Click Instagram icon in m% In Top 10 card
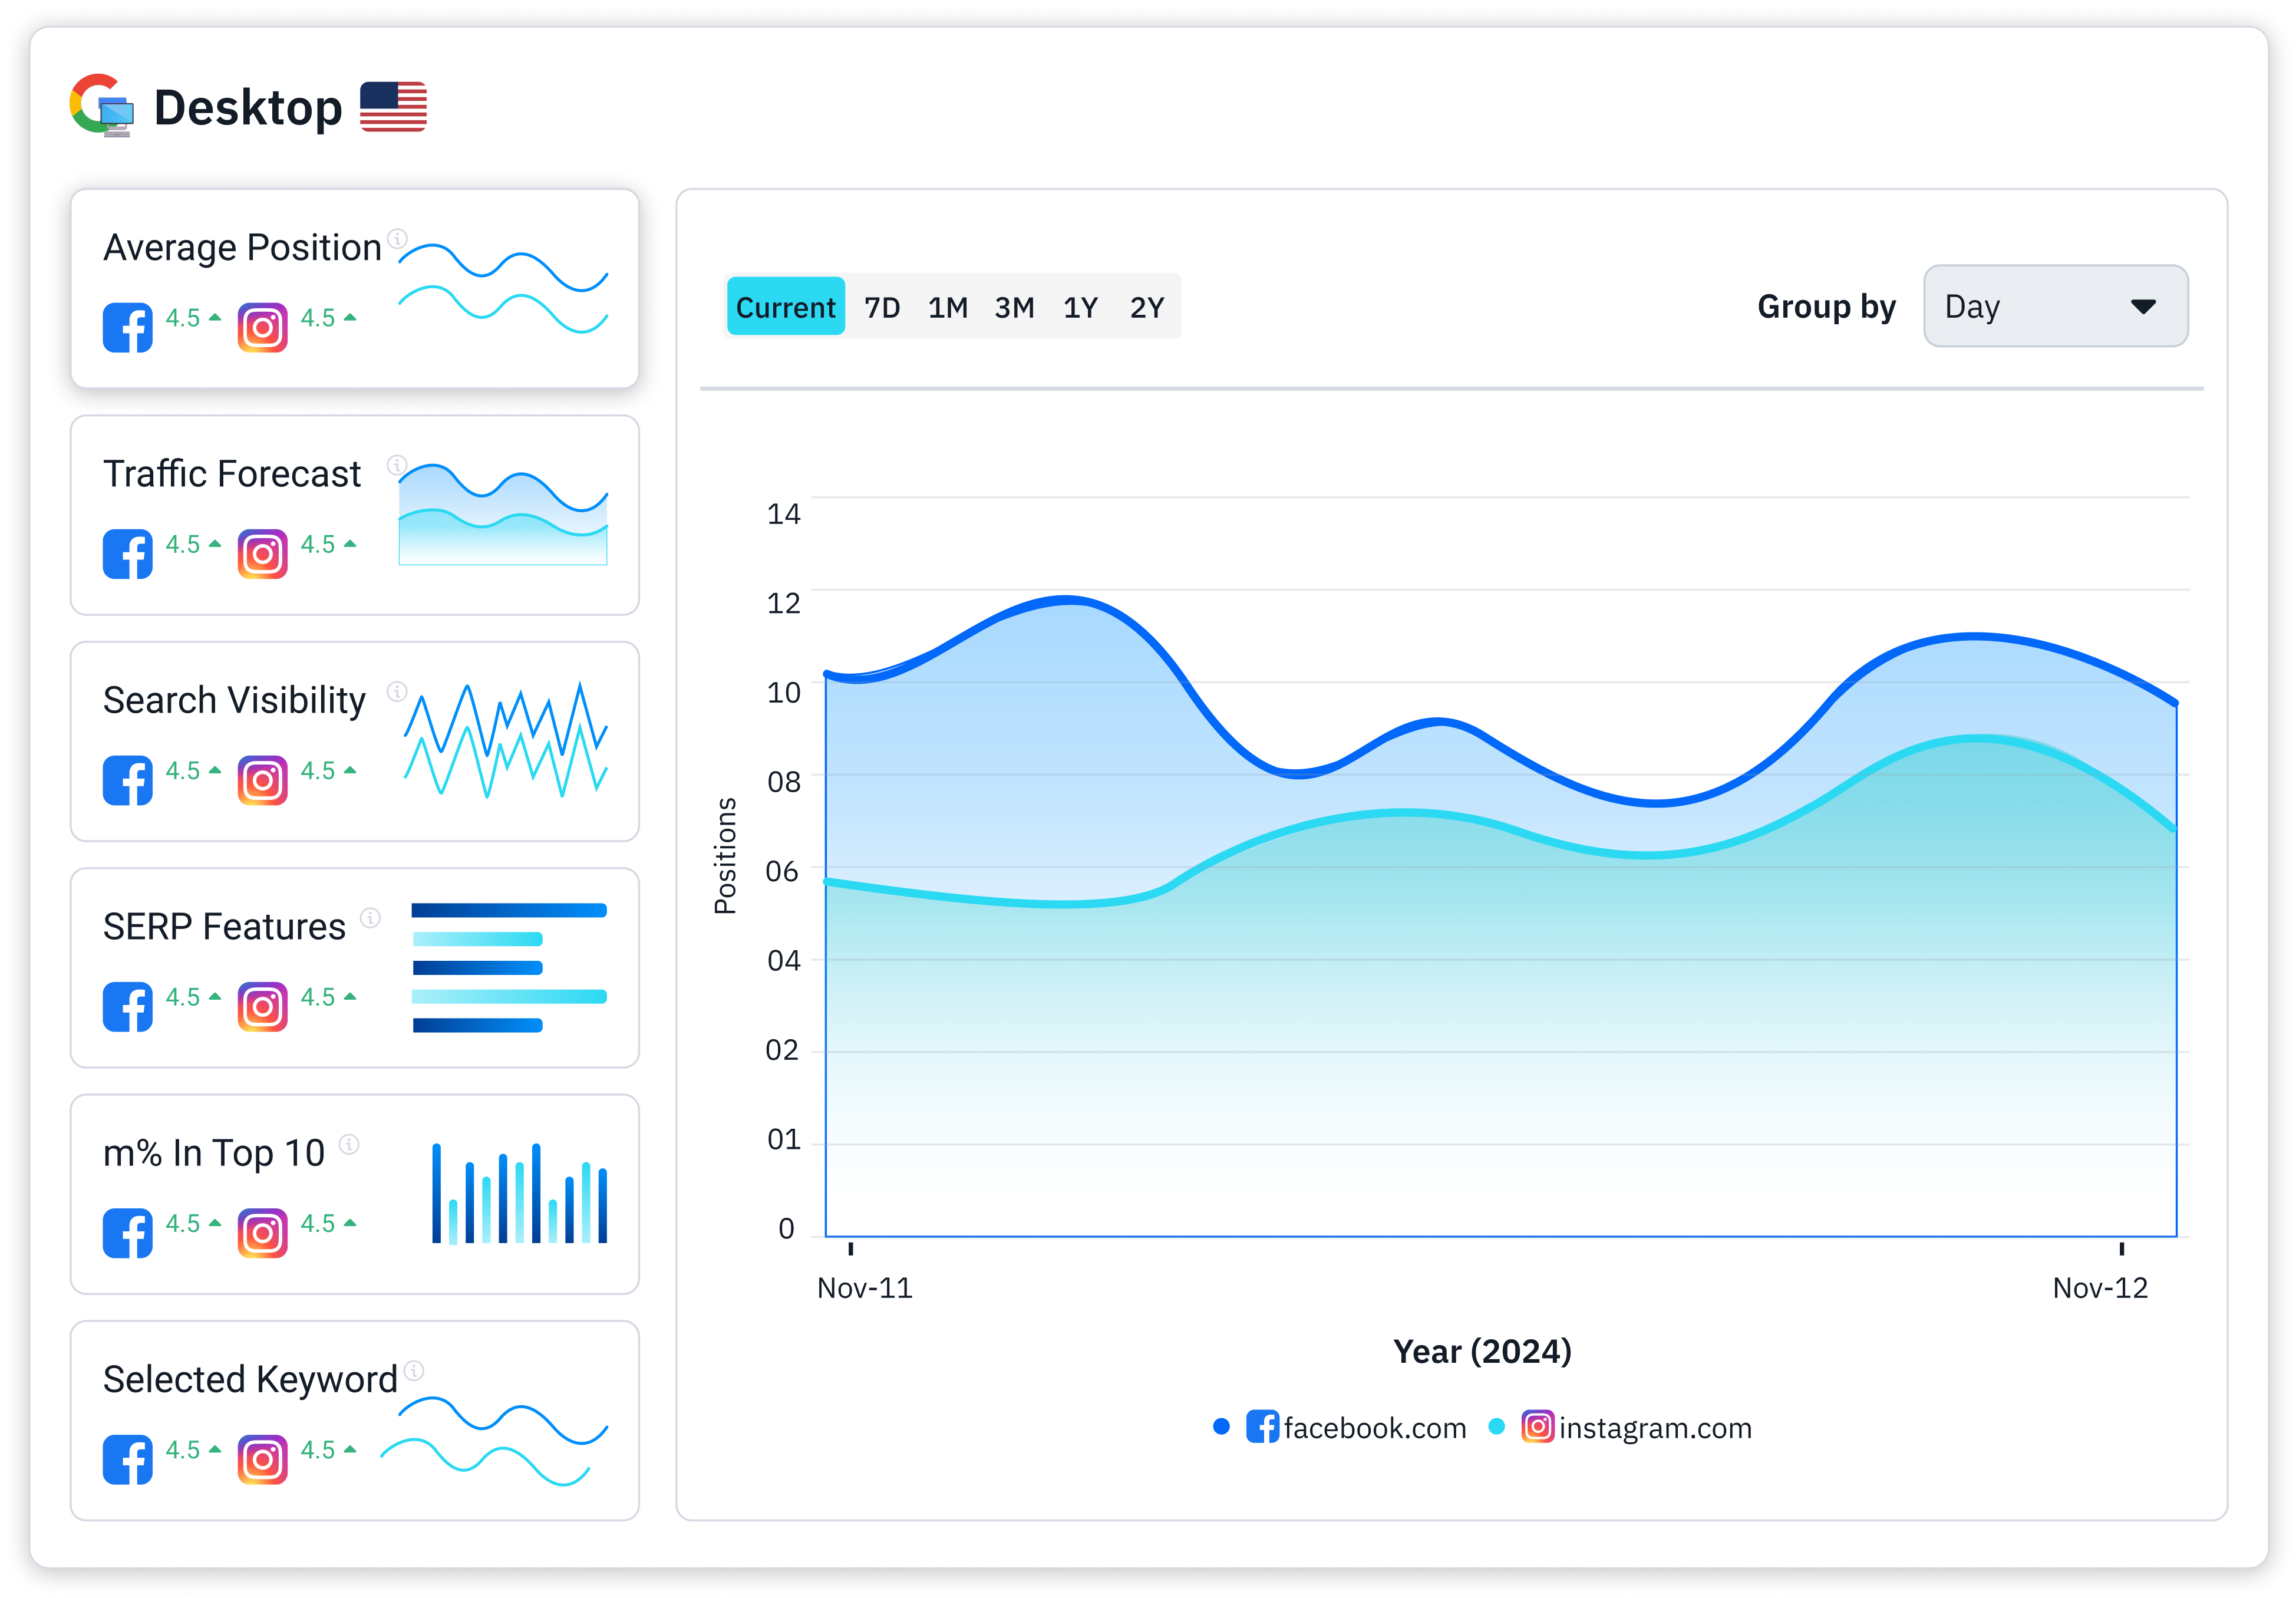 point(262,1233)
